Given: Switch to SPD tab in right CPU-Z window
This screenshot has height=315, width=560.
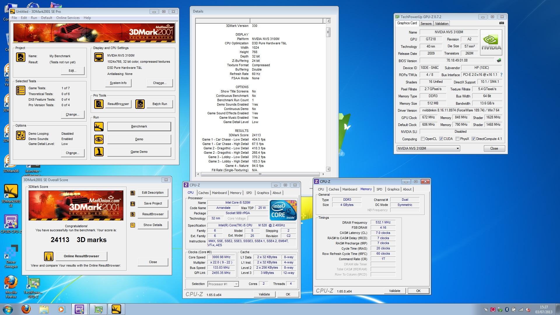Looking at the screenshot, I should coord(379,189).
